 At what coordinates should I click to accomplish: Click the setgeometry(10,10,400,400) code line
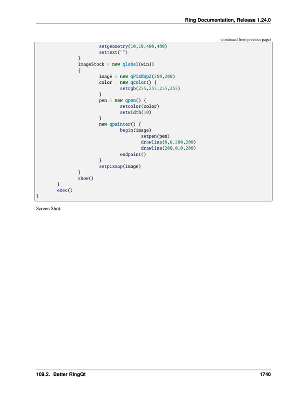coord(133,46)
